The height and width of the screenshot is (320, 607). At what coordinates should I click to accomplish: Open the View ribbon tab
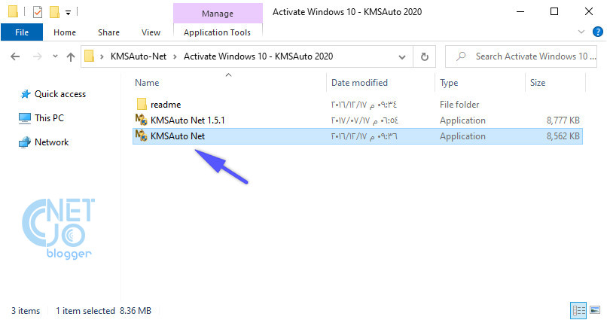(151, 32)
